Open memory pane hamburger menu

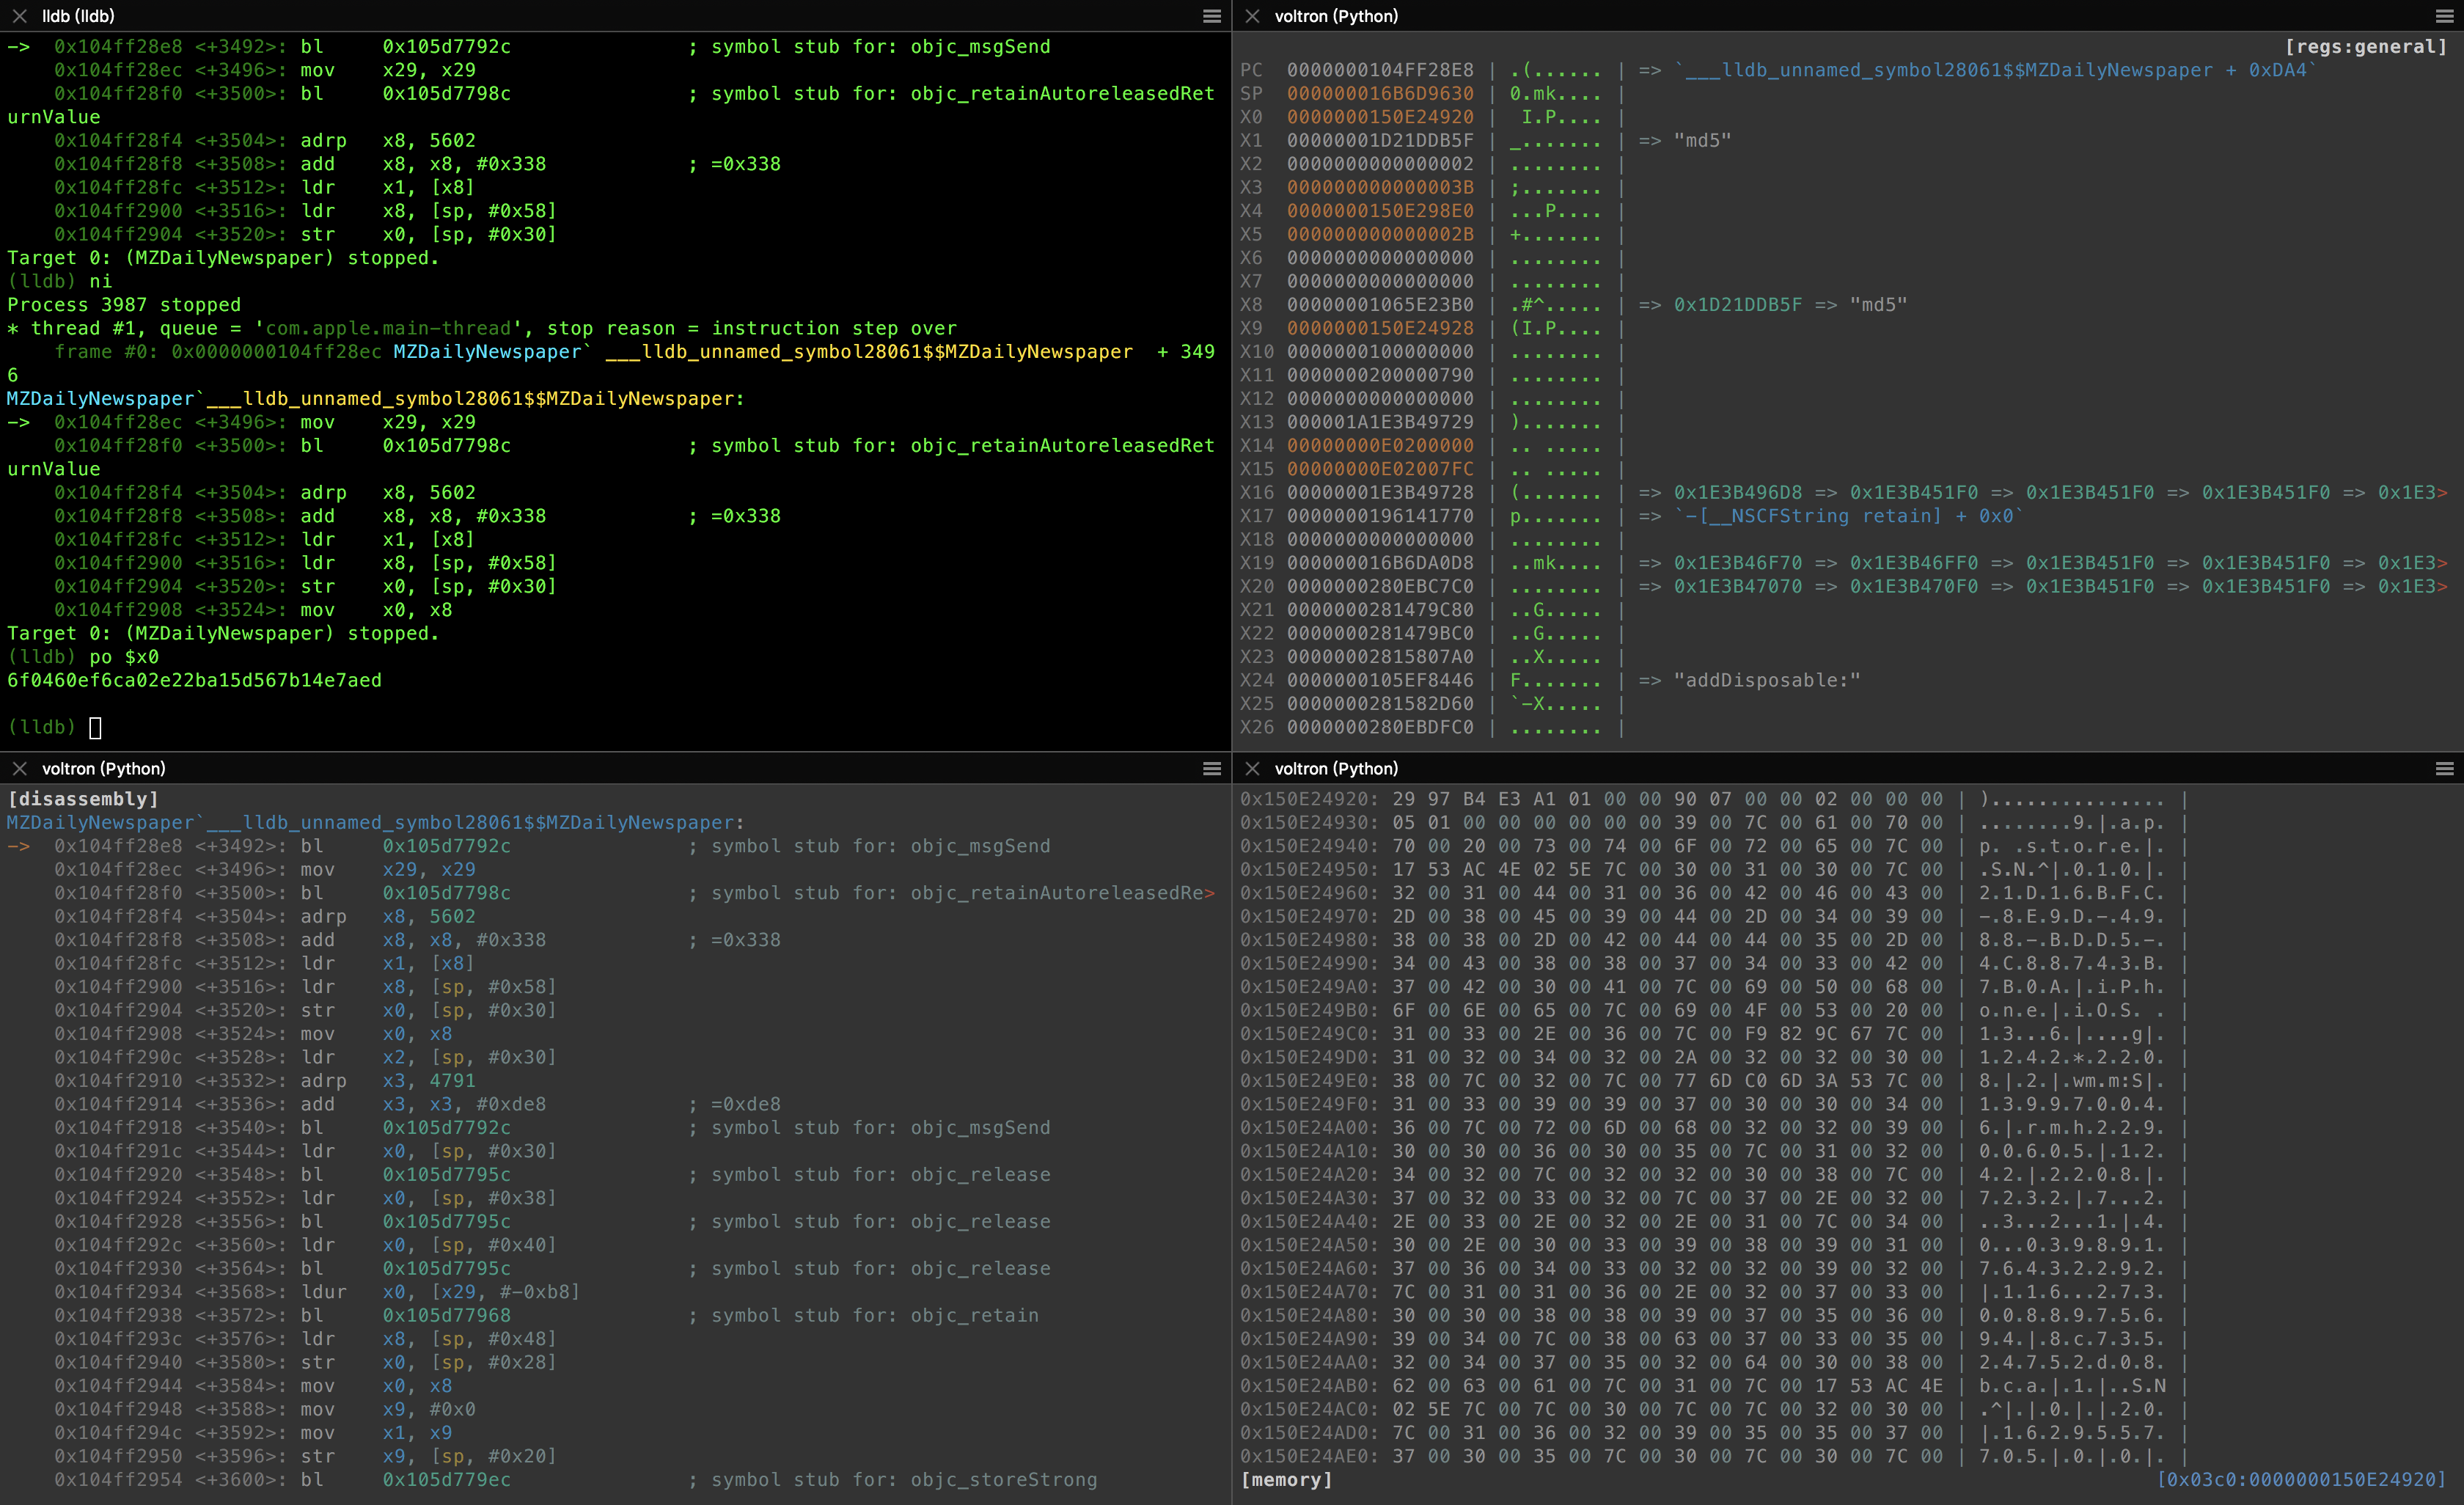pos(2444,768)
